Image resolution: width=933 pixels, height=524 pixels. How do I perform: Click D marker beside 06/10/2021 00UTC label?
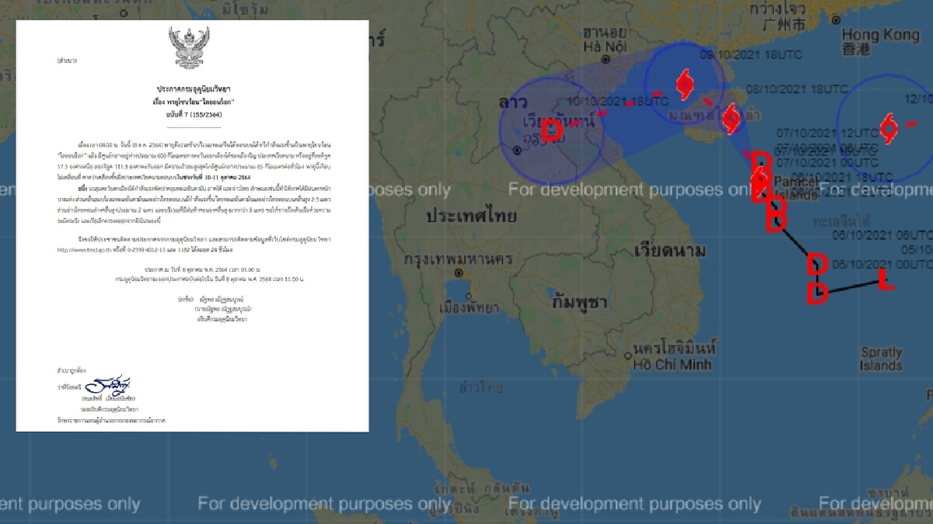(817, 264)
